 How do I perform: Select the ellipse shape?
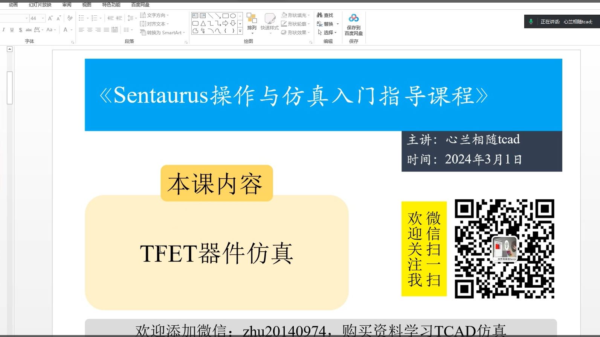click(233, 15)
